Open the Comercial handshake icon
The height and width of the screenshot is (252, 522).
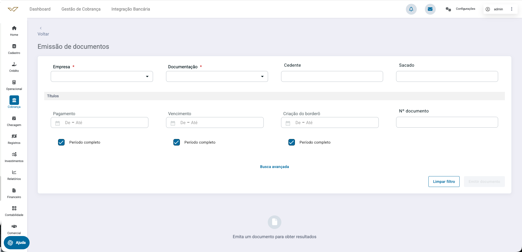coord(14,227)
